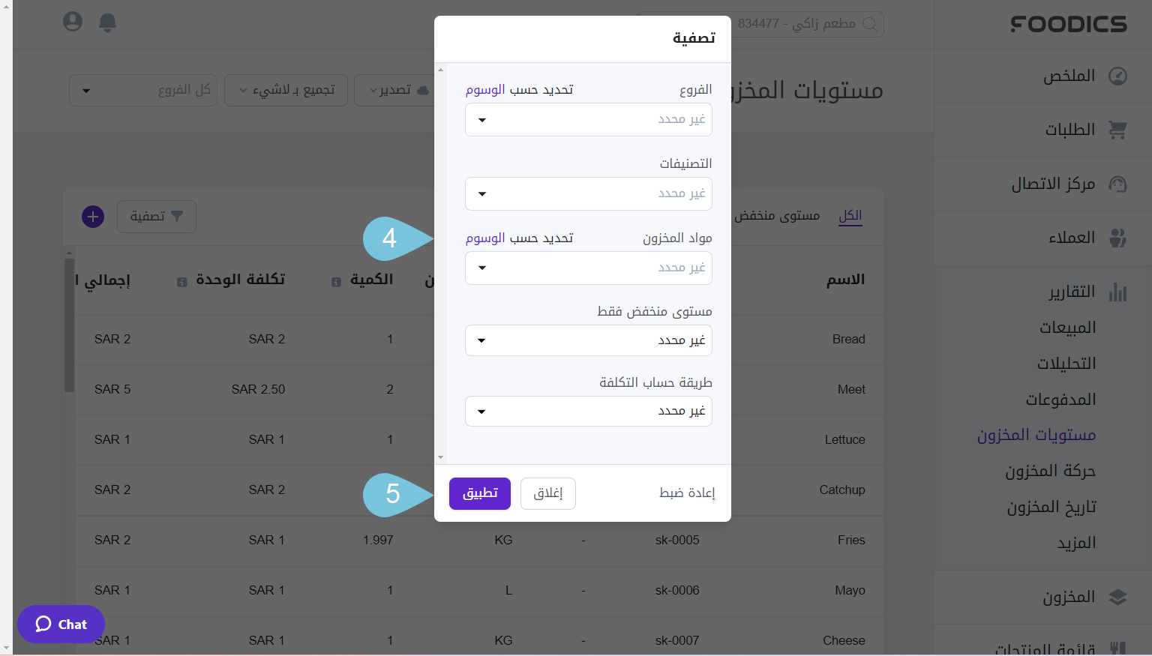Click the الطلبات shopping cart icon
Viewport: 1152px width, 656px height.
[1117, 130]
